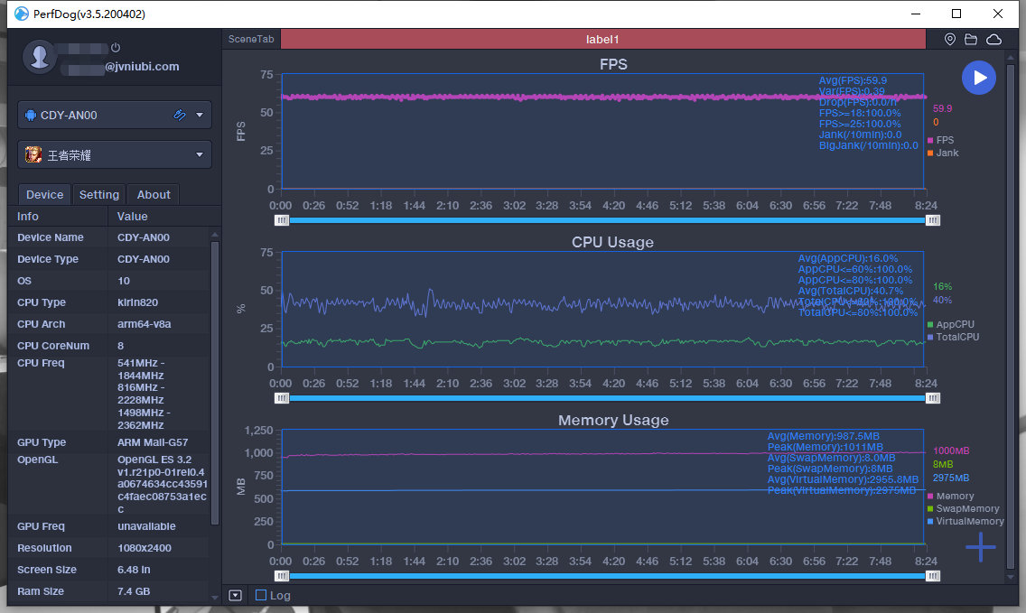Click the blue play/record button
This screenshot has height=613, width=1026.
[x=979, y=78]
